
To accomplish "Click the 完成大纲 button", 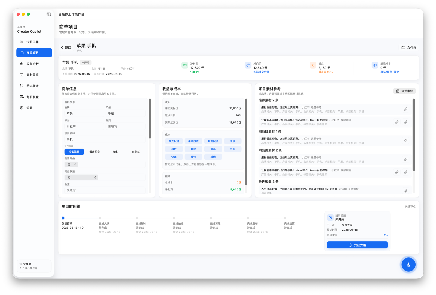I will 357,245.
